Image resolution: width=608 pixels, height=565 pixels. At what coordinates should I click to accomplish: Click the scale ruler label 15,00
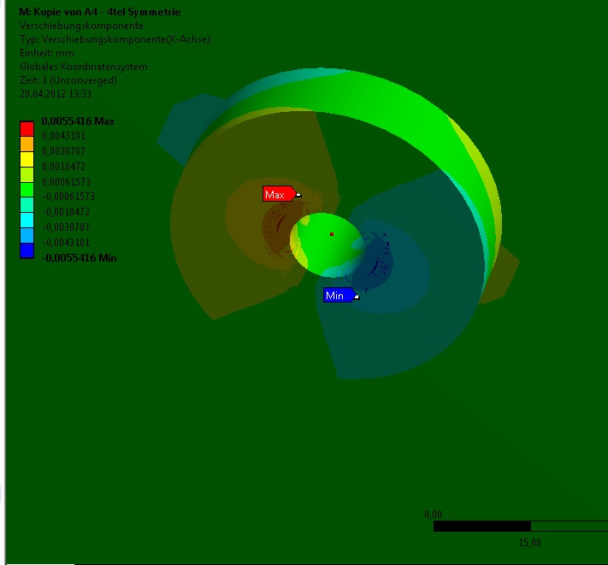pyautogui.click(x=529, y=543)
